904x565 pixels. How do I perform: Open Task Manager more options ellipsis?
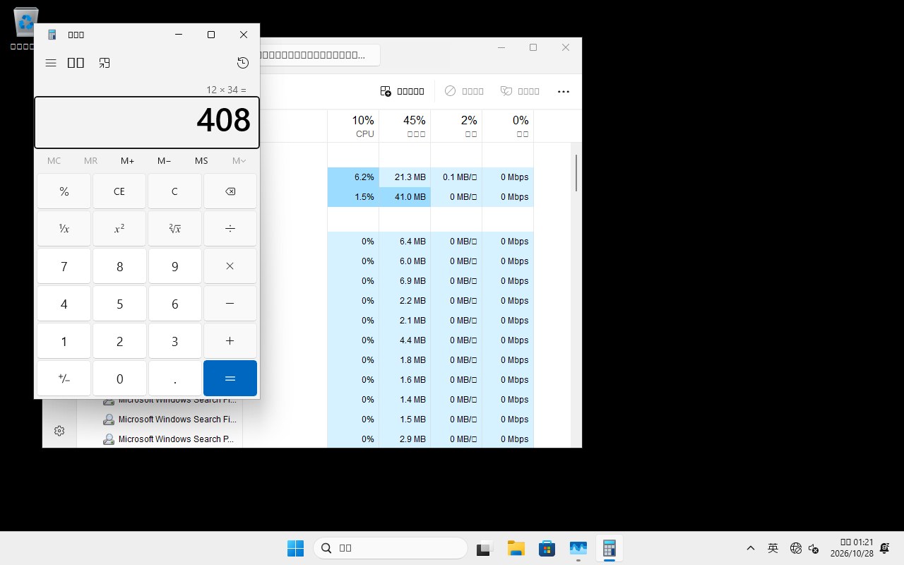click(563, 91)
